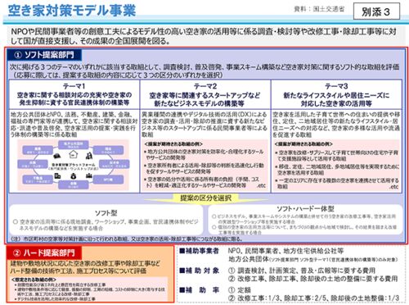Click '新たなビジネスモデルの構築等' subtitle
409x305 pixels.
pos(200,103)
